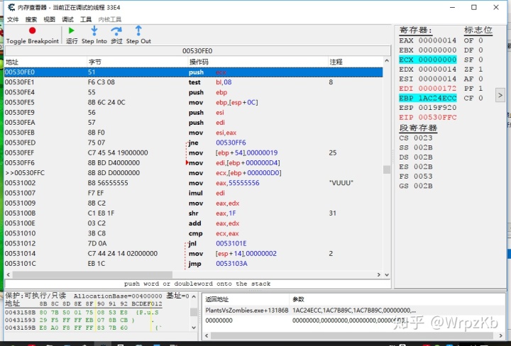511x346 pixels.
Task: Select row 00531002 mov eax,55555556
Action: (x=194, y=183)
